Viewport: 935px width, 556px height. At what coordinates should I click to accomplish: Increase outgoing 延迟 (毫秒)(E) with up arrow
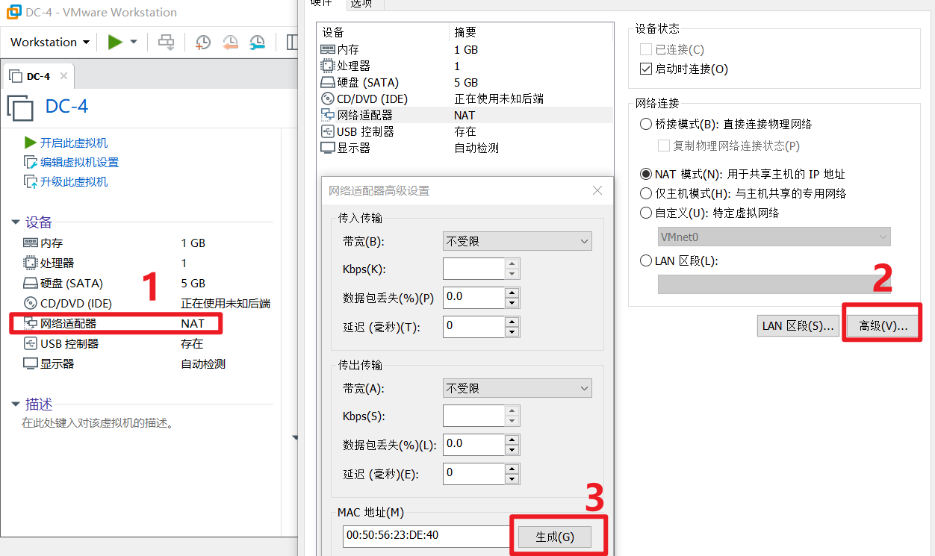512,468
